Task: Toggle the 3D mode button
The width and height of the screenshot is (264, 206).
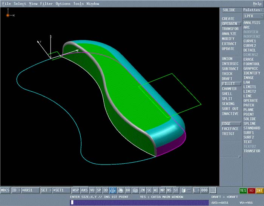Action: click(x=106, y=191)
